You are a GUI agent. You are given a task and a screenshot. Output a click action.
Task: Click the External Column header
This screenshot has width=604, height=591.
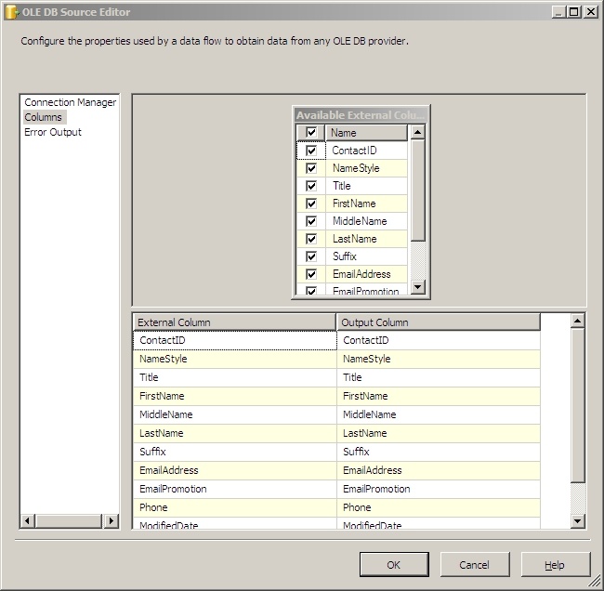tap(234, 322)
